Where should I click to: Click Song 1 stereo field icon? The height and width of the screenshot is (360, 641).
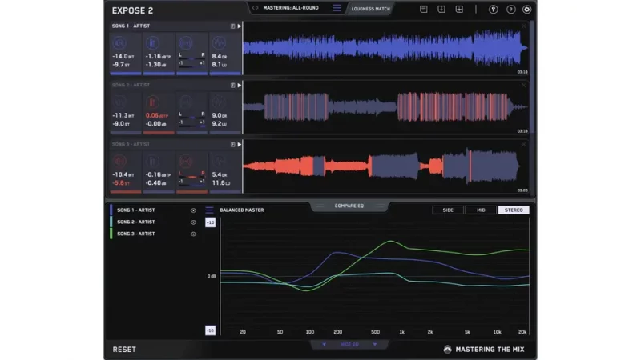tap(186, 43)
